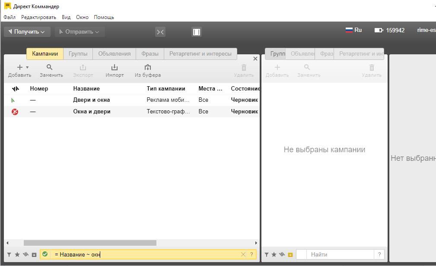Switch to the Кампании tab

(x=45, y=54)
